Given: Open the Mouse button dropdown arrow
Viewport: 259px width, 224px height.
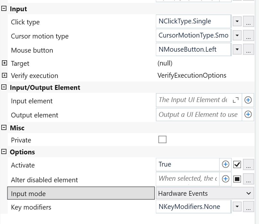Looking at the screenshot, I should [x=237, y=50].
